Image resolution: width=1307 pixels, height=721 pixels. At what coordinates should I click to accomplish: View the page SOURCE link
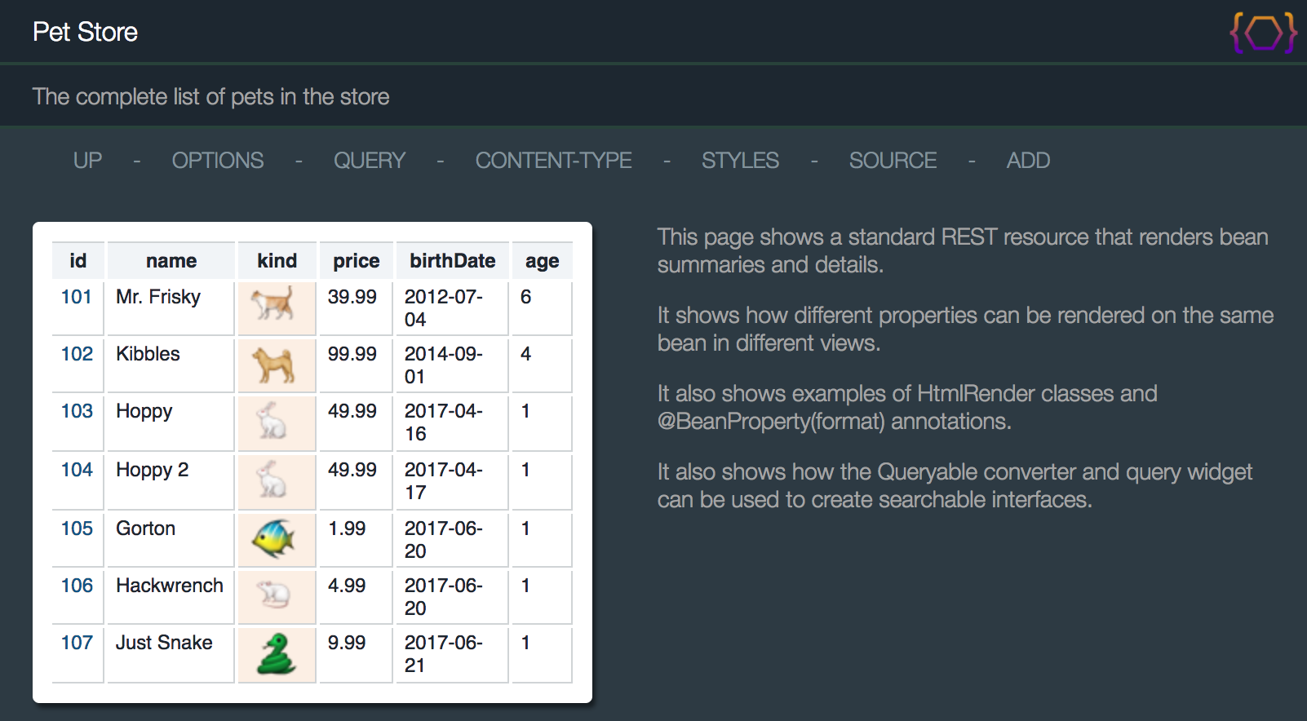click(893, 161)
